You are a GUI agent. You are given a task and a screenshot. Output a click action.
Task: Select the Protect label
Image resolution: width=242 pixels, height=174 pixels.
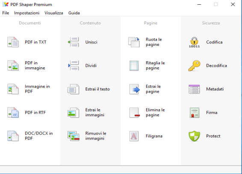pyautogui.click(x=213, y=136)
